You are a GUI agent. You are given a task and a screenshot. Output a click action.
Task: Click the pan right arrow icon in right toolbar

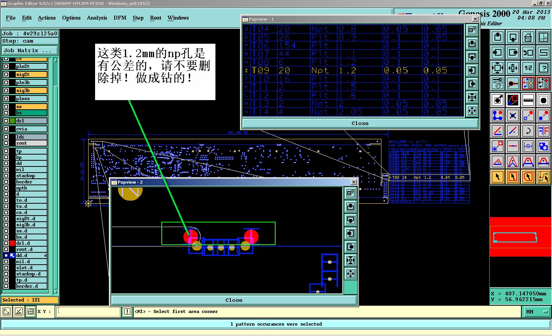513,53
